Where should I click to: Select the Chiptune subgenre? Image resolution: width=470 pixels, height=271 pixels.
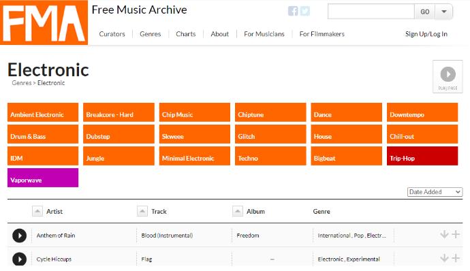tap(270, 112)
